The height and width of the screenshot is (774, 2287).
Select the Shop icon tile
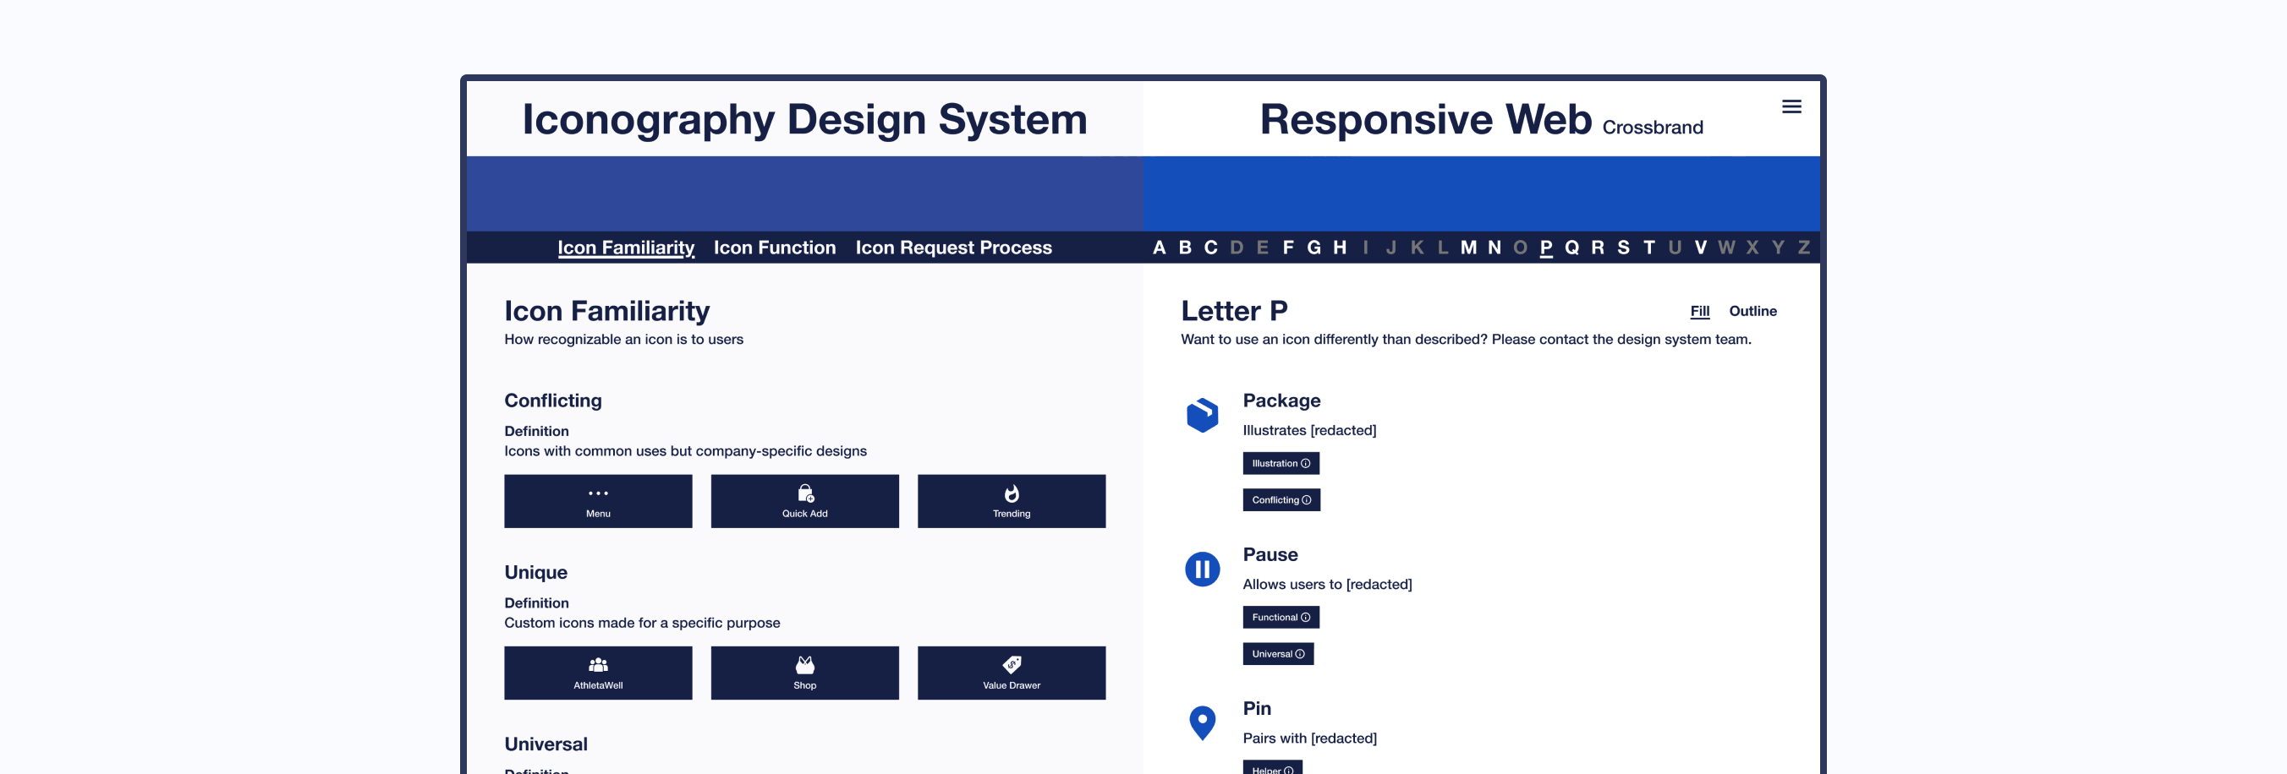[x=804, y=673]
